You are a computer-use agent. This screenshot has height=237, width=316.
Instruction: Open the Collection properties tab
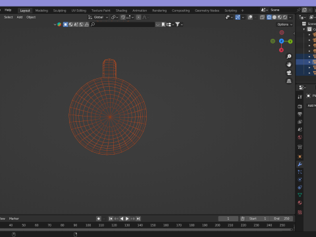(300, 147)
